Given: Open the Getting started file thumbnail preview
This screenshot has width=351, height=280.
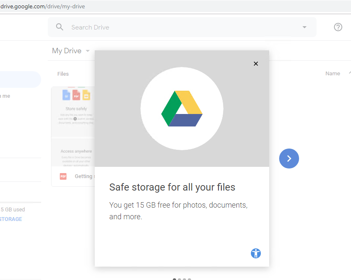Looking at the screenshot, I should [73, 126].
